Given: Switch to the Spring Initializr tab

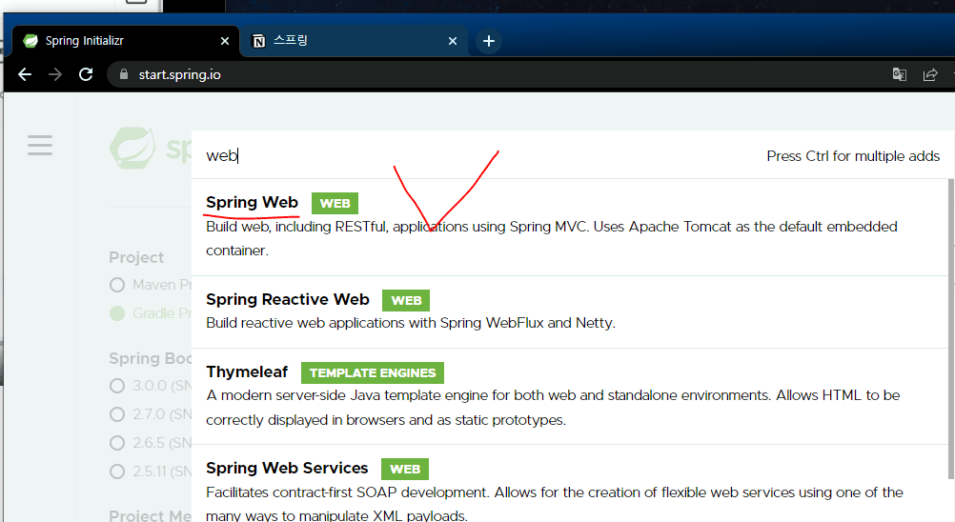Looking at the screenshot, I should 114,41.
